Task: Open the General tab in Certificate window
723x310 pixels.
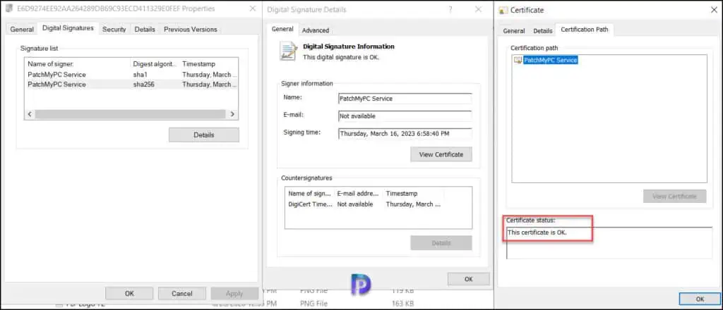Action: point(514,31)
